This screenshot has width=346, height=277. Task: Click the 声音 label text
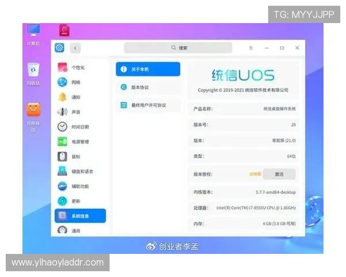[x=76, y=112]
